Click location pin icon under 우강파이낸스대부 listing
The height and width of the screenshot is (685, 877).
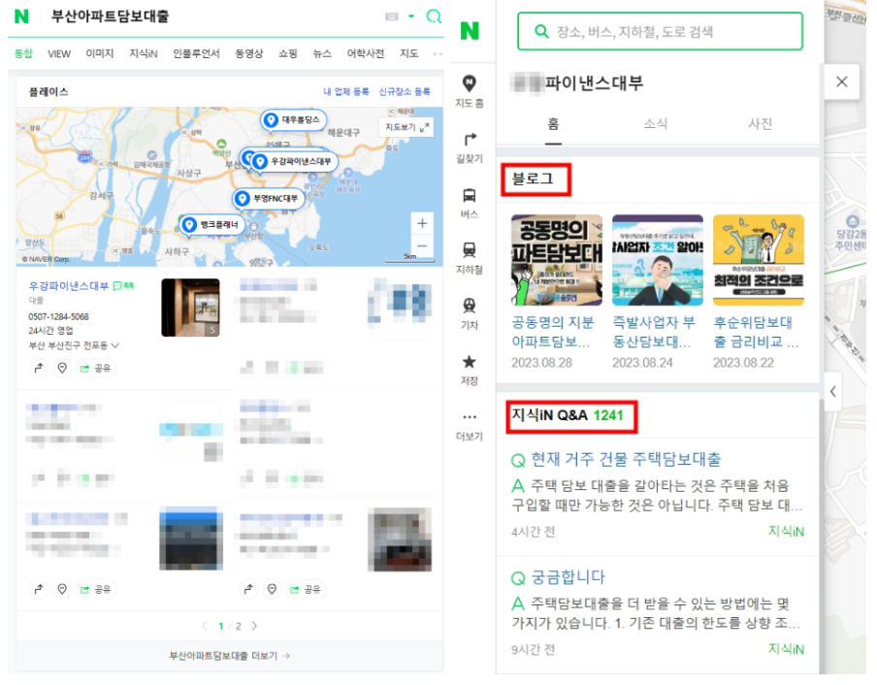[62, 369]
